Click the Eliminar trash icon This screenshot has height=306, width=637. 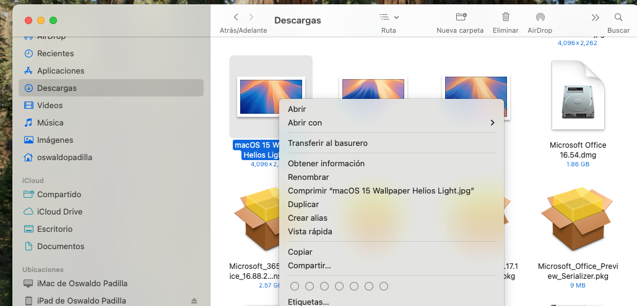coord(506,17)
